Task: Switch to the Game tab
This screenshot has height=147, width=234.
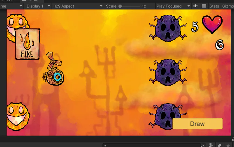Action: click(32, 1)
